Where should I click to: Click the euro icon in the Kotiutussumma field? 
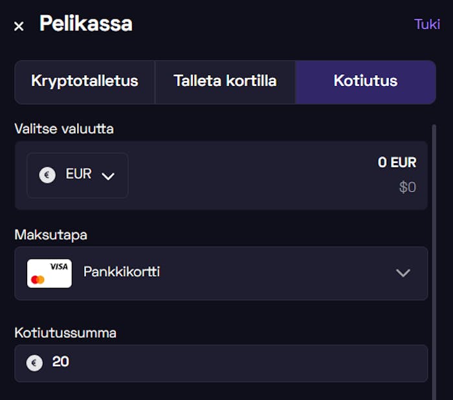(34, 363)
